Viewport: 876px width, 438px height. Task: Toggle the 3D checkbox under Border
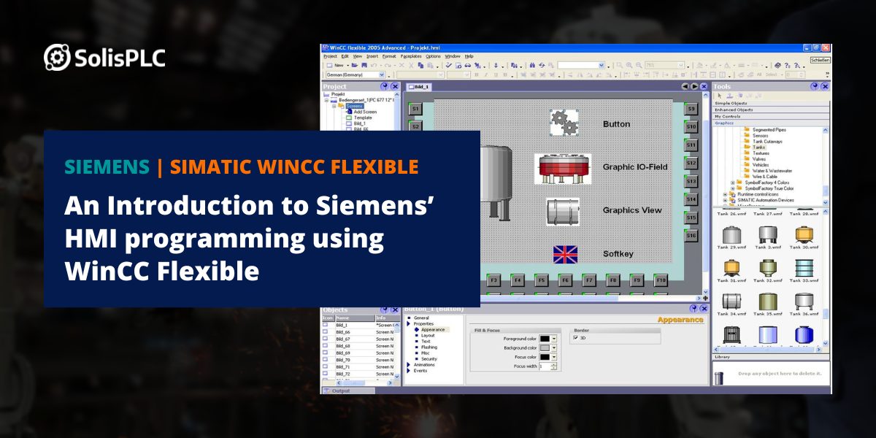pos(575,336)
